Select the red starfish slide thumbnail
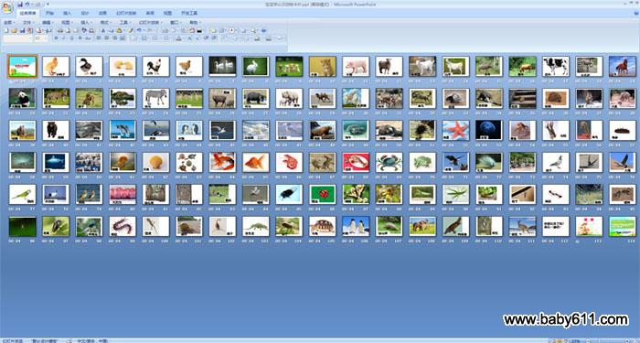640x343 pixels. tap(455, 130)
